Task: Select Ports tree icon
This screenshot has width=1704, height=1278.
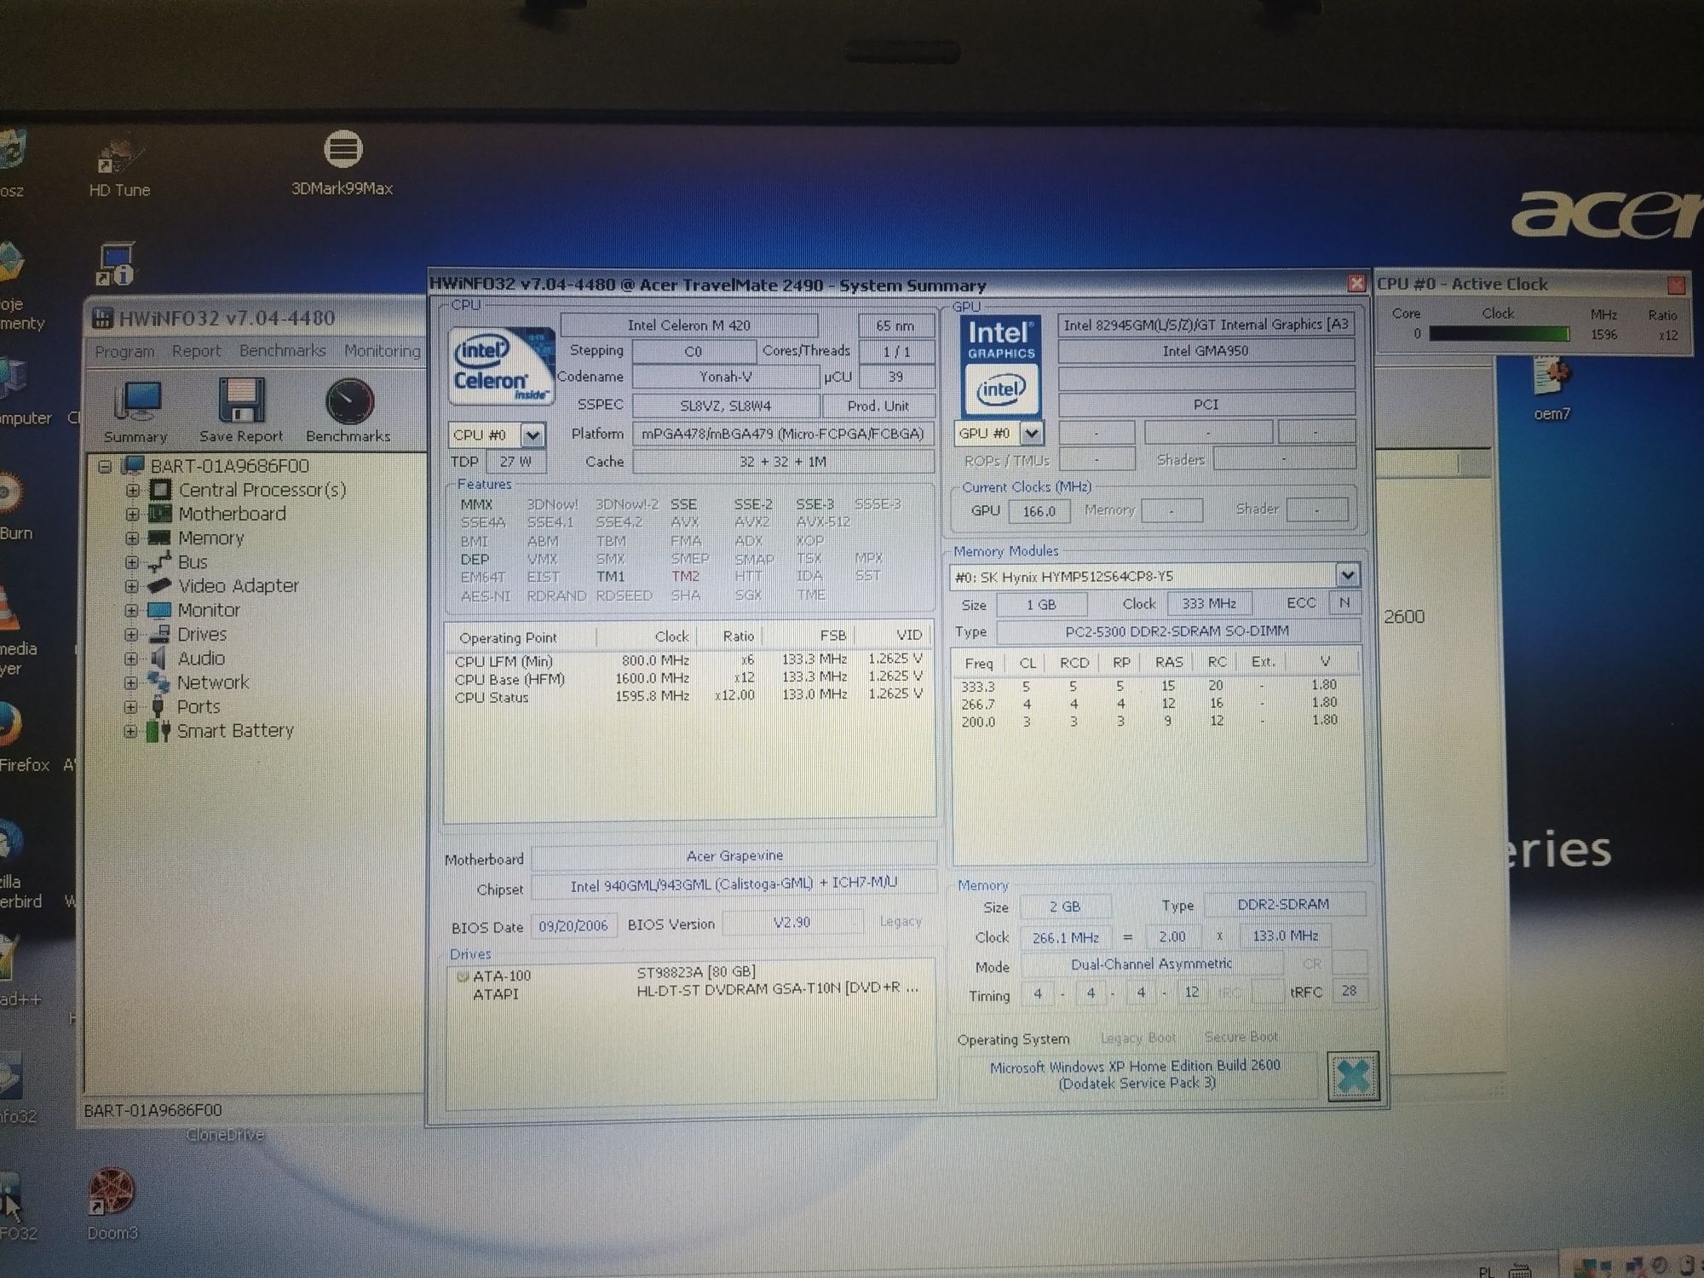Action: point(158,706)
